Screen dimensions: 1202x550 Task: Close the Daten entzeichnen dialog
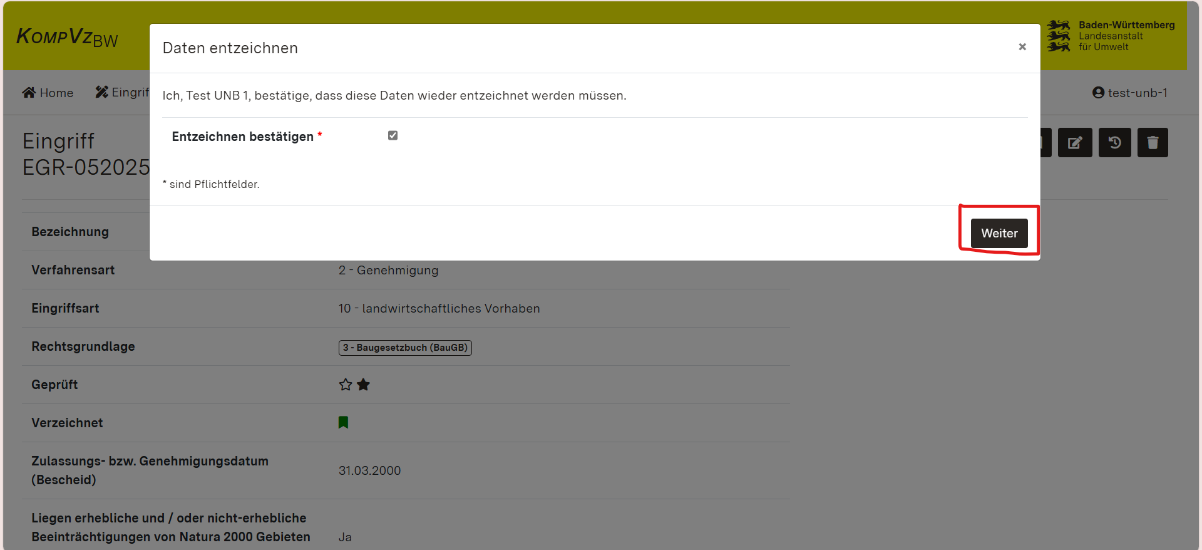[1022, 47]
